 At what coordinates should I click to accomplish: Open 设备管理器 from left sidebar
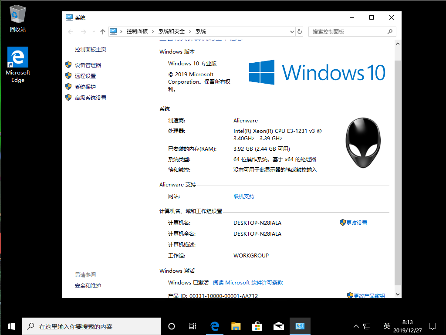[88, 65]
